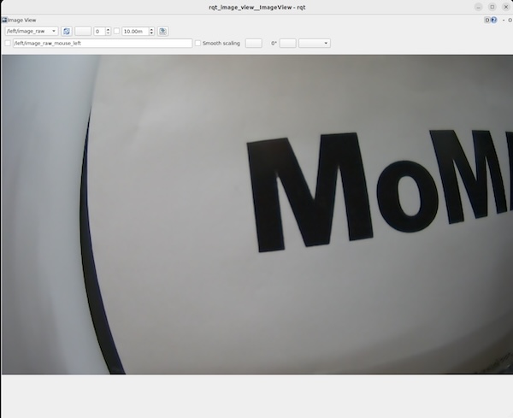This screenshot has width=513, height=418.
Task: Close the rqt window
Action: [x=506, y=7]
